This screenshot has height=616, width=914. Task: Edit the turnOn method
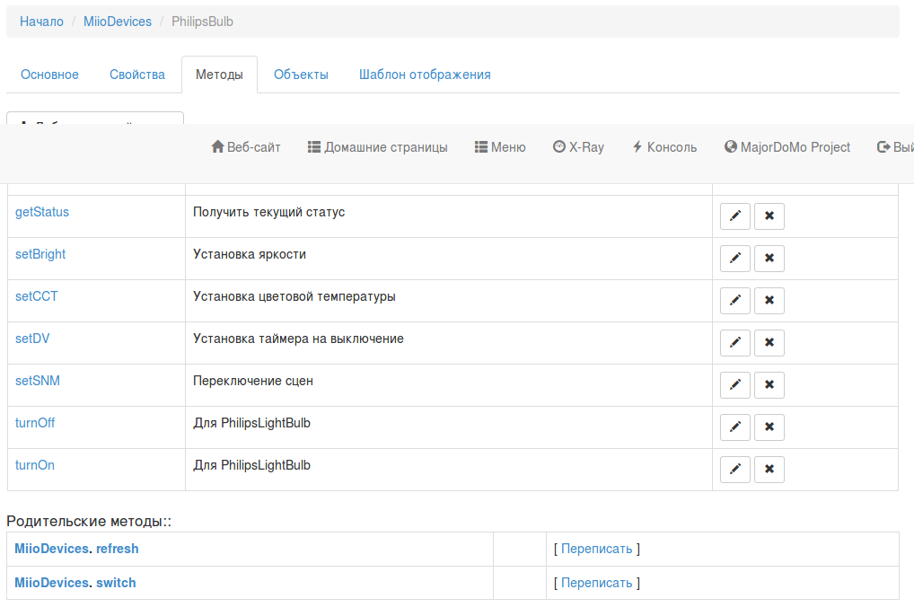pyautogui.click(x=734, y=470)
